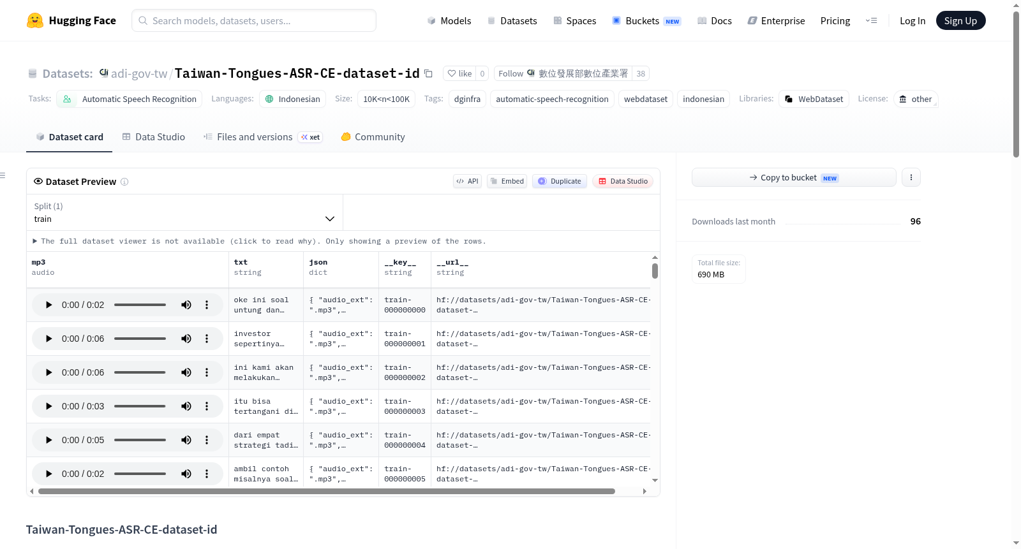Seek audio slider in 'oke ini soal' row
The width and height of the screenshot is (1021, 549).
(x=140, y=305)
